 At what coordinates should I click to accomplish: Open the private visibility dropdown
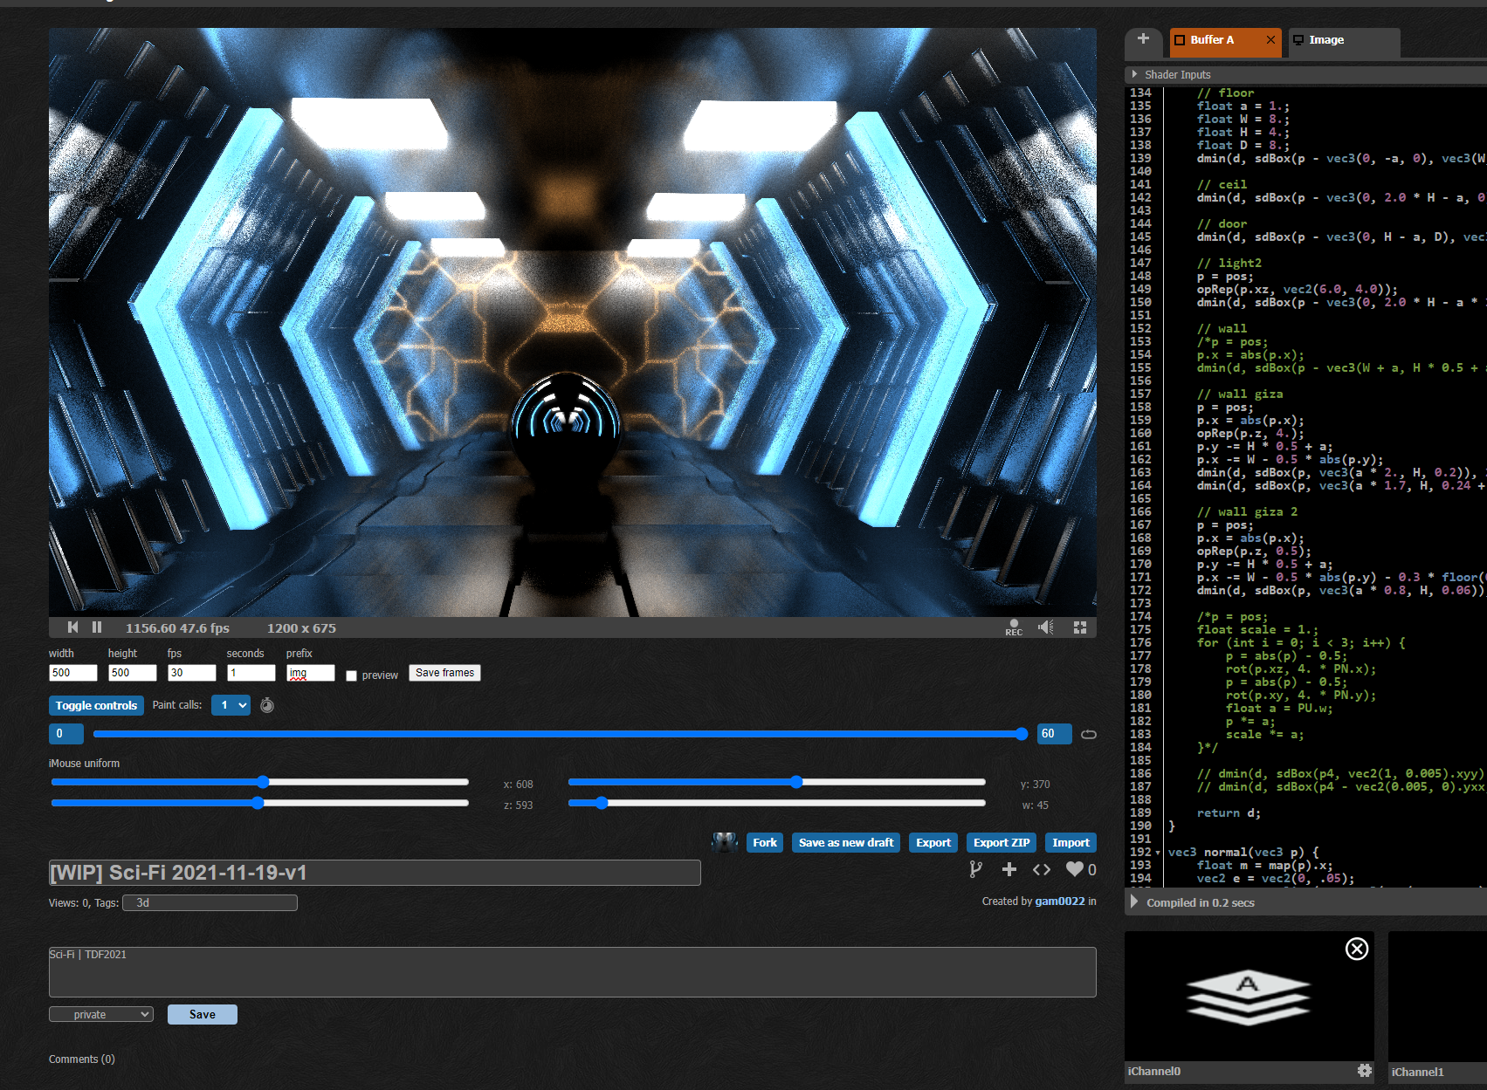pos(101,1014)
